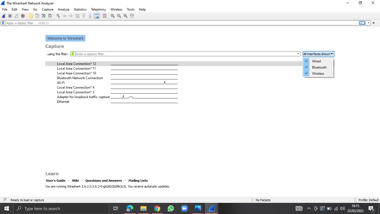Click the Welcome to Wireshark button
This screenshot has height=214, width=380.
tap(65, 38)
